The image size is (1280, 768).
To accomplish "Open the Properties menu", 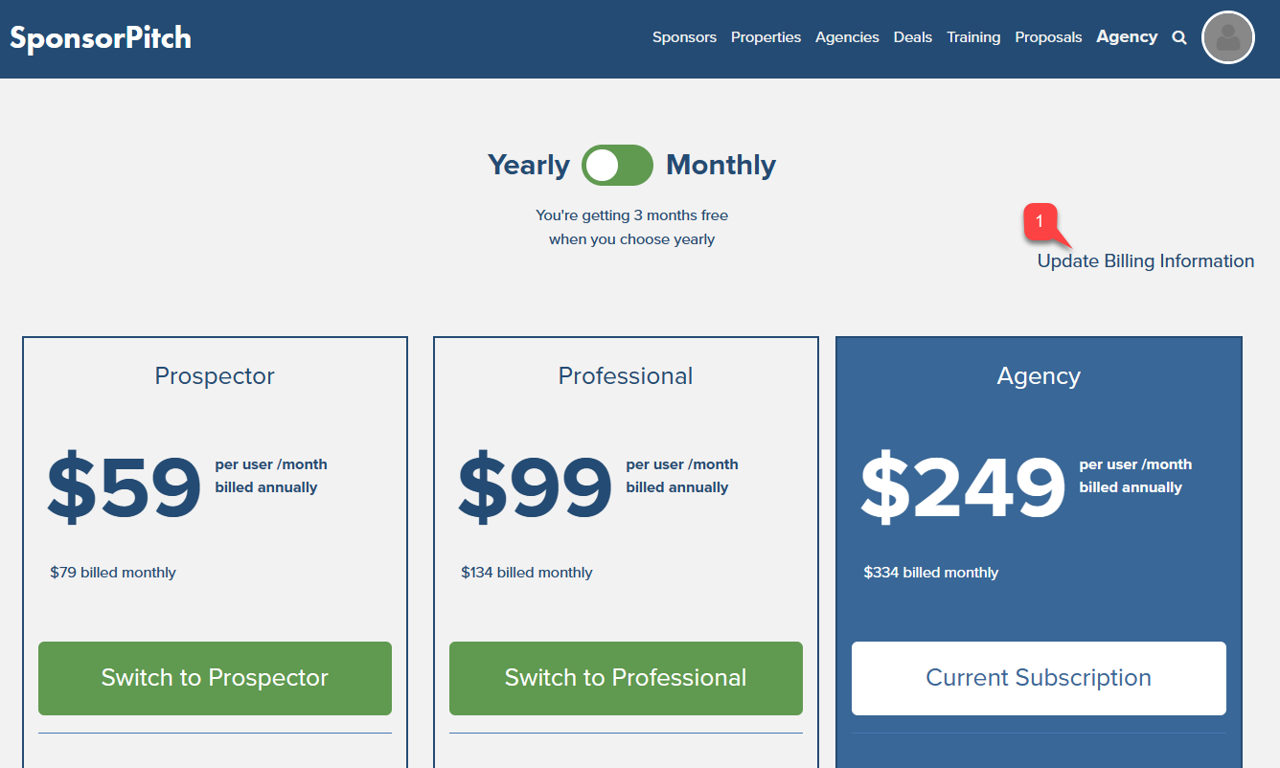I will tap(766, 37).
